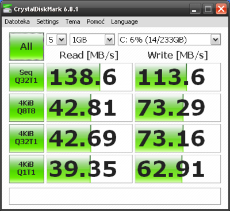Start the 4KiB Q8T8 test
The height and width of the screenshot is (211, 230).
[26, 108]
